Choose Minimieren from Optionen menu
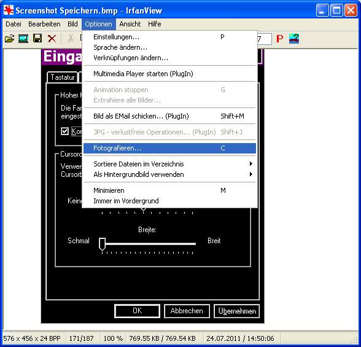361x347 pixels. (169, 190)
